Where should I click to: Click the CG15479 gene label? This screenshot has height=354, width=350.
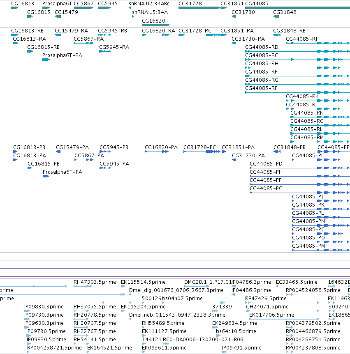pyautogui.click(x=66, y=12)
